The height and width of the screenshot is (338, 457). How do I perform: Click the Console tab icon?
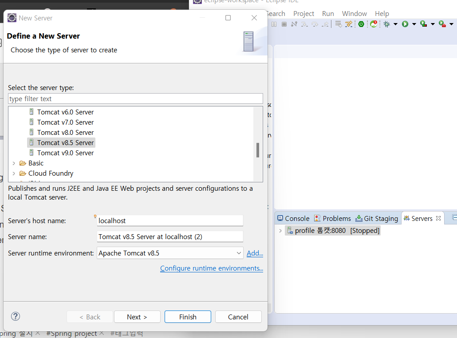coord(280,218)
